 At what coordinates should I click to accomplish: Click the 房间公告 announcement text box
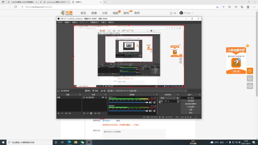coord(134,133)
